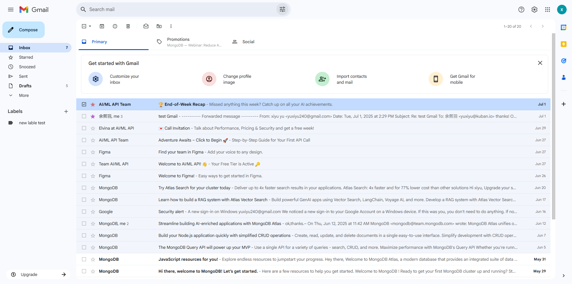Open JavaScript resources for you! email

pos(313,259)
